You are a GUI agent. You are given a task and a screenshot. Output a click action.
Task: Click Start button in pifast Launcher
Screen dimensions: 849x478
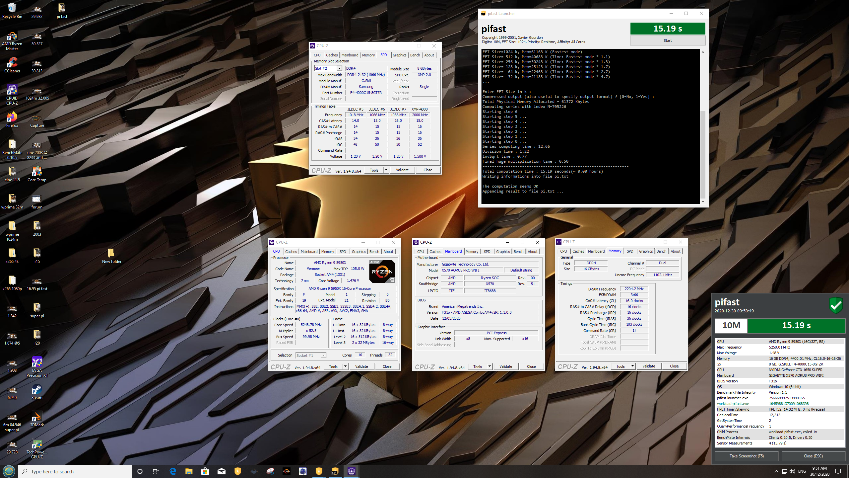[x=668, y=40]
